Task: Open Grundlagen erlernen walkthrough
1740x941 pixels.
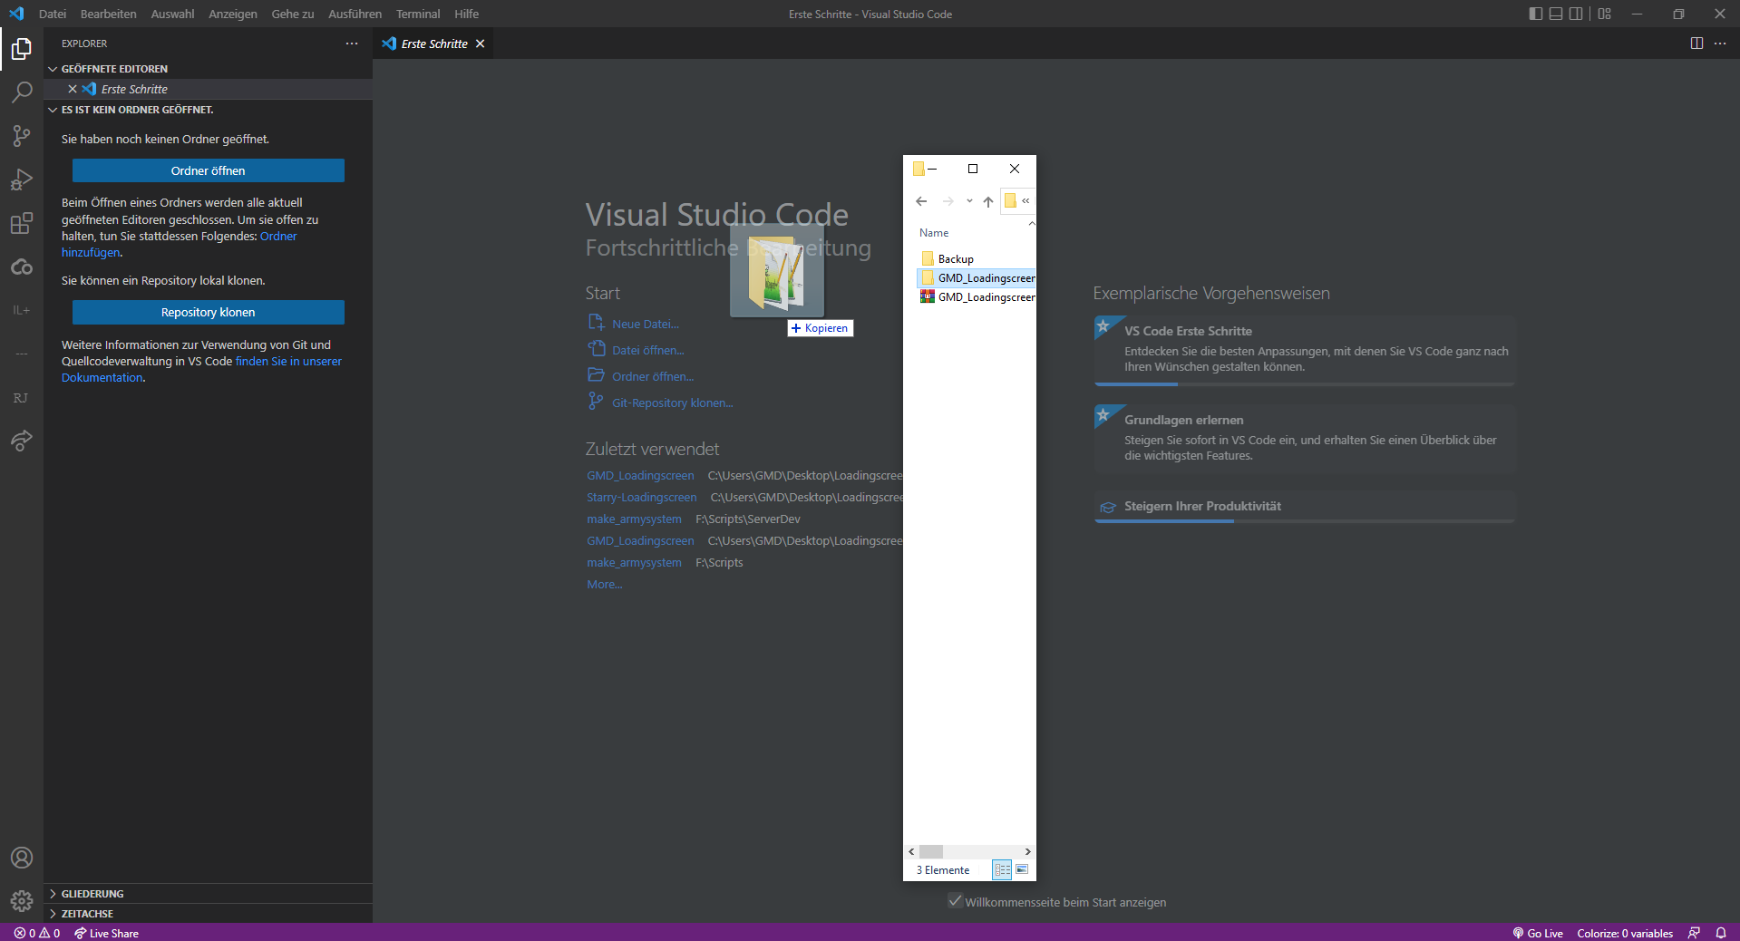Action: [x=1304, y=439]
